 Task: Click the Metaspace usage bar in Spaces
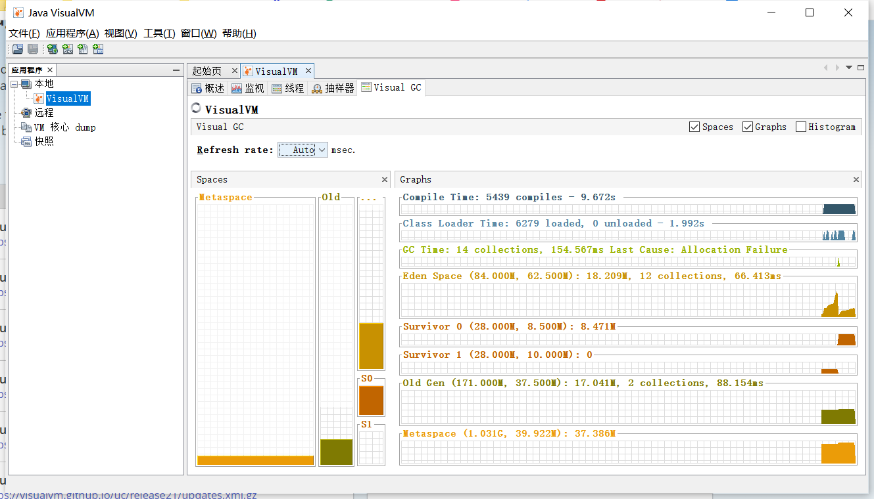click(256, 460)
